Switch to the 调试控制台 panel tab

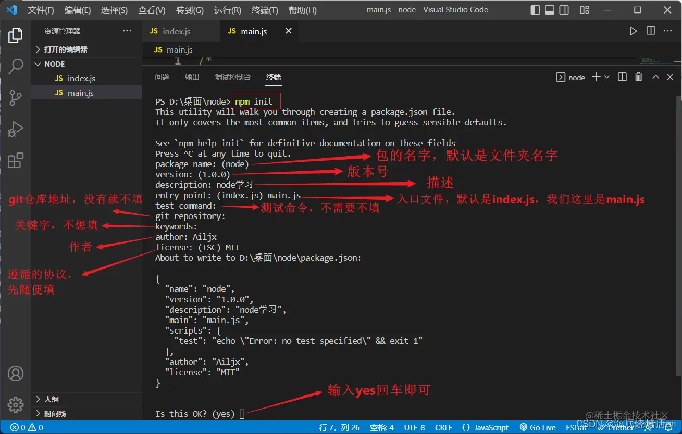[233, 77]
